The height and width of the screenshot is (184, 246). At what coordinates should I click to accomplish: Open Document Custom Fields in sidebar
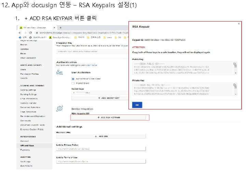pos(32,125)
